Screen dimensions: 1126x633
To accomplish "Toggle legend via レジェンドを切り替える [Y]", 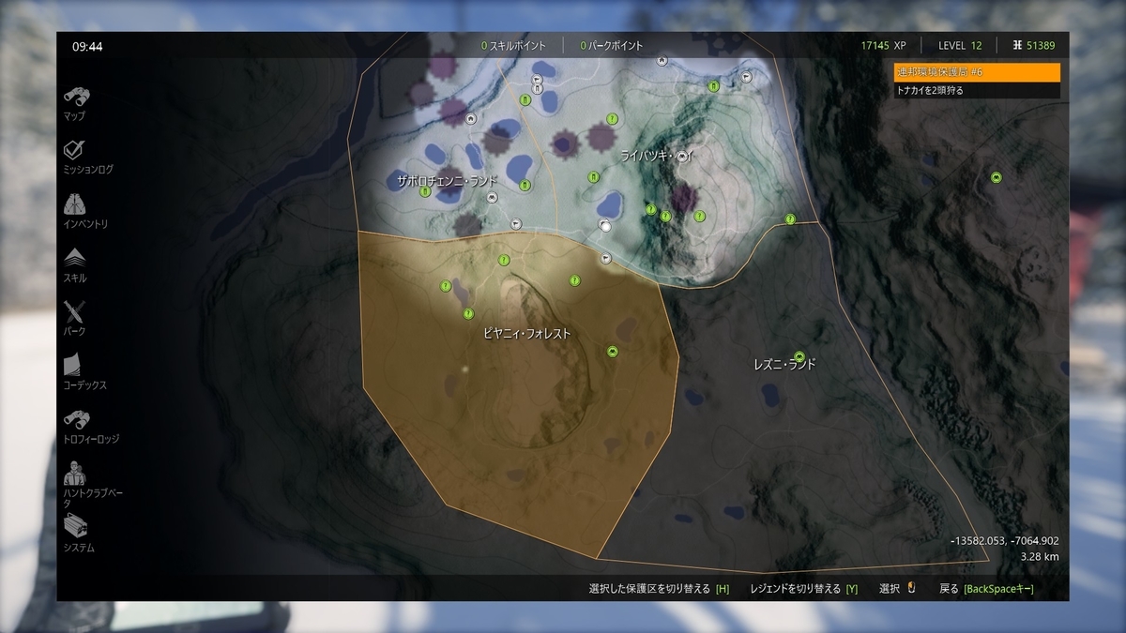I will [x=803, y=589].
